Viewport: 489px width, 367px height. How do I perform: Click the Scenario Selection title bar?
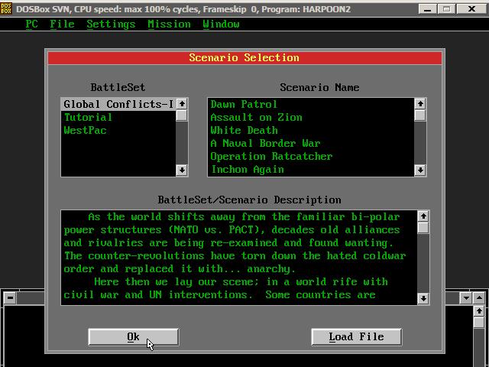coord(244,58)
